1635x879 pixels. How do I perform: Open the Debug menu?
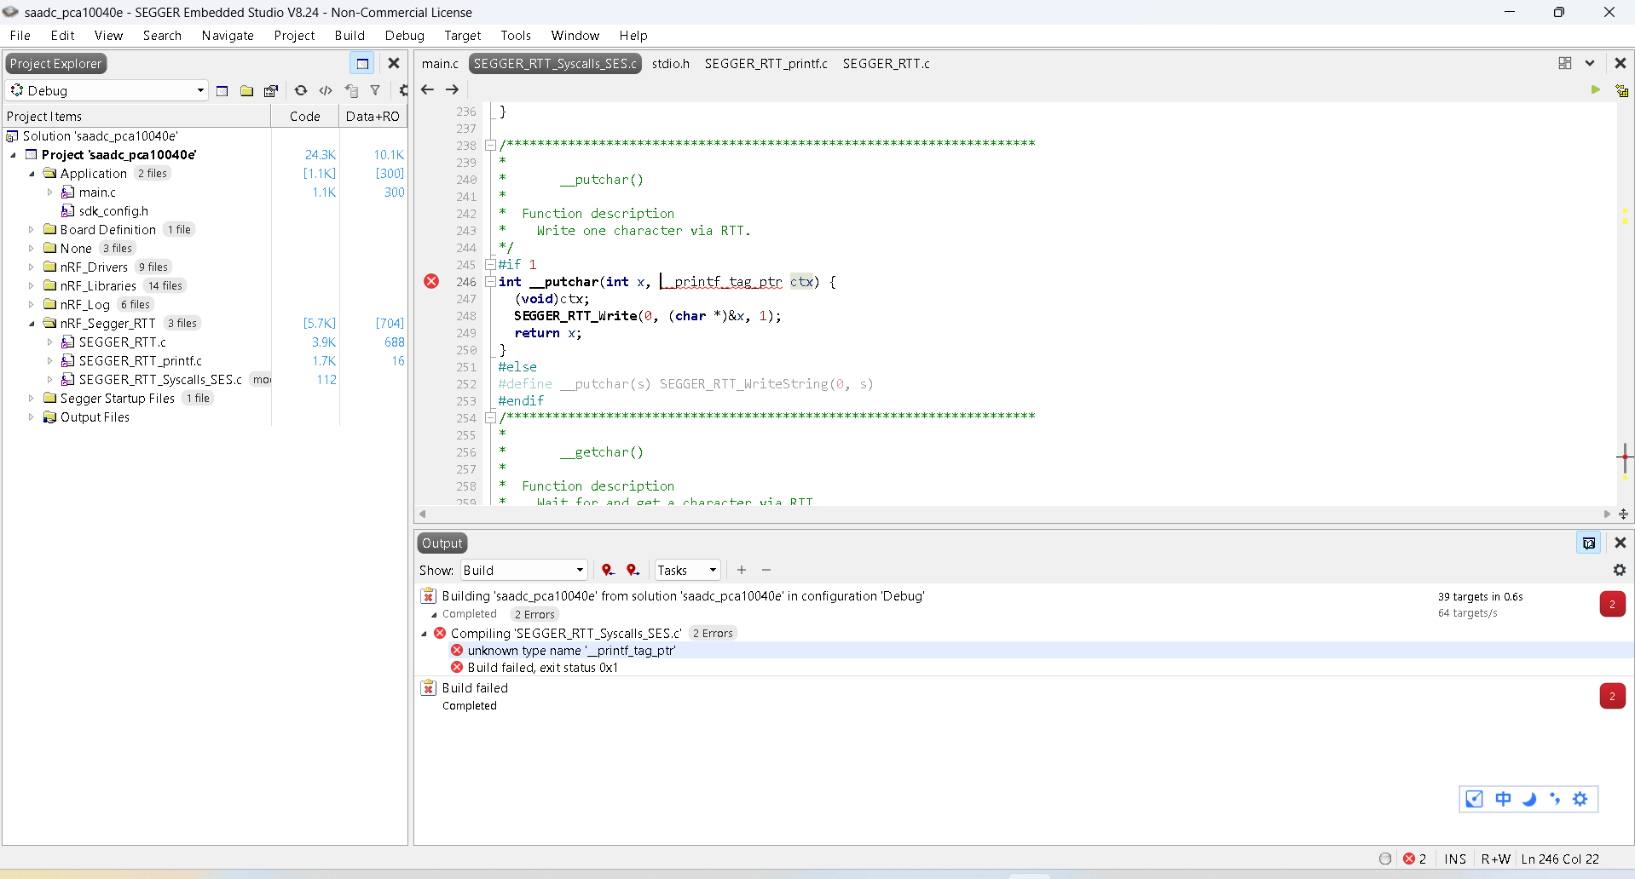(x=405, y=35)
